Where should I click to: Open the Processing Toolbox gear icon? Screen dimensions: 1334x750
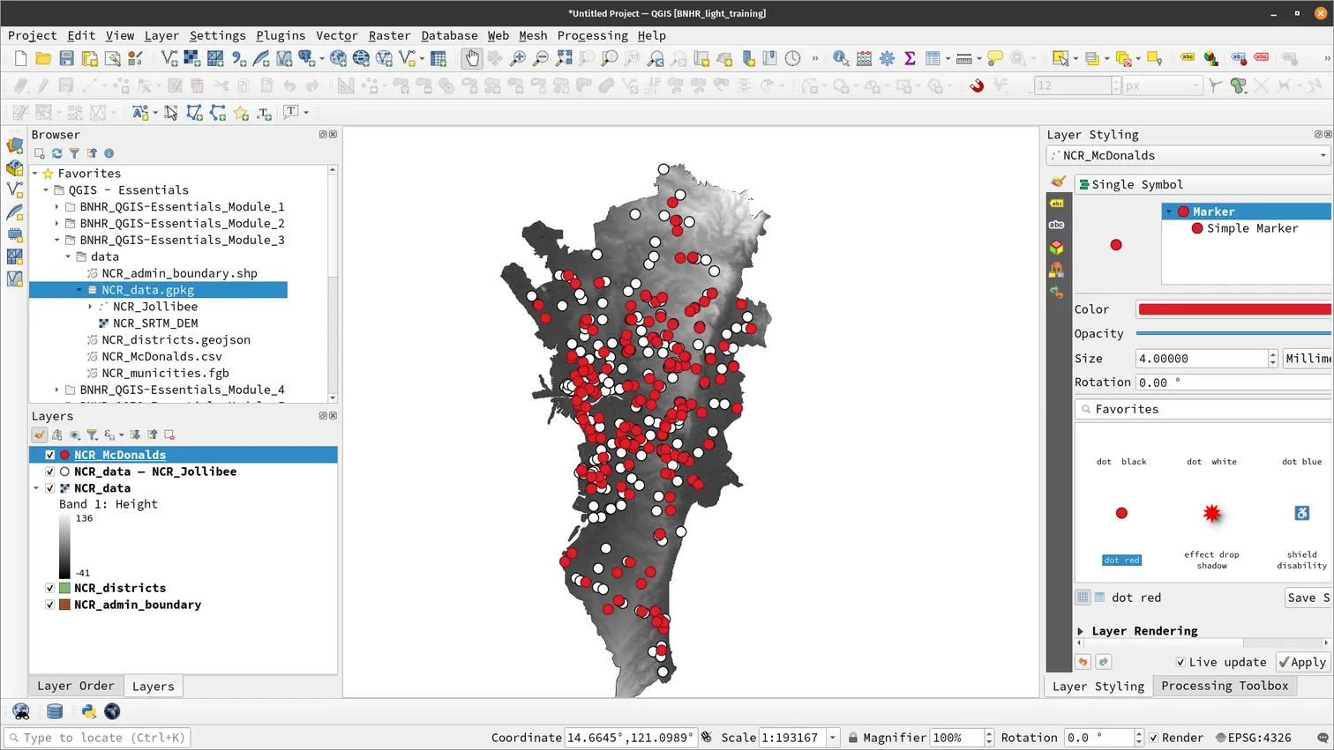pyautogui.click(x=887, y=58)
